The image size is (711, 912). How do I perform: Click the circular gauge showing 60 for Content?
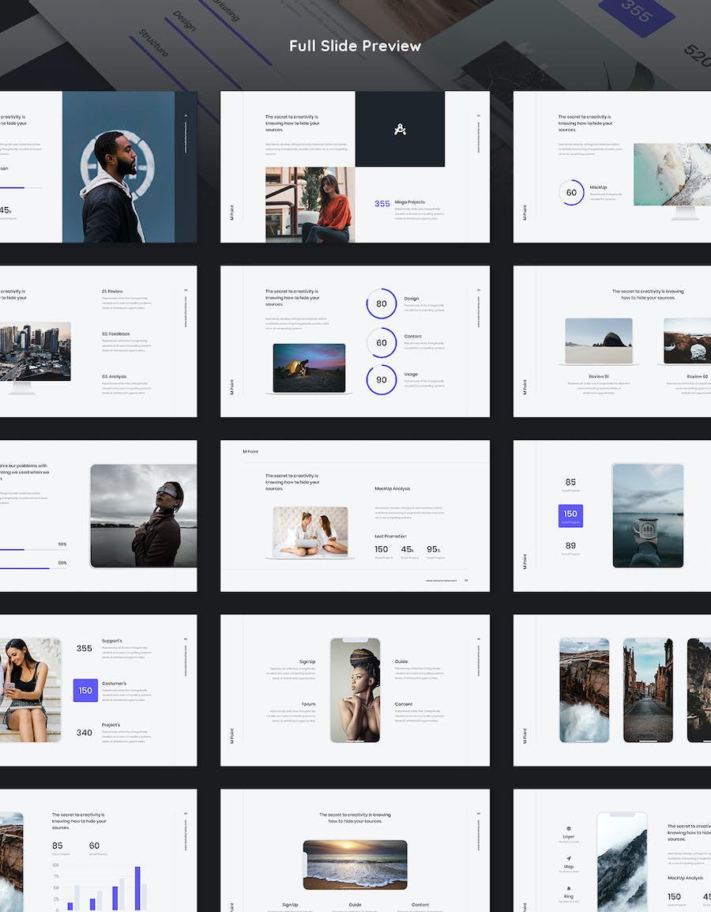coord(382,342)
